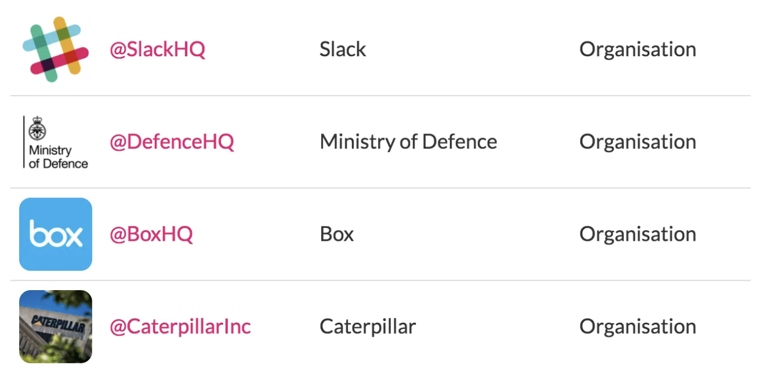Select the Ministry of Defence name cell
This screenshot has width=770, height=383.
408,142
